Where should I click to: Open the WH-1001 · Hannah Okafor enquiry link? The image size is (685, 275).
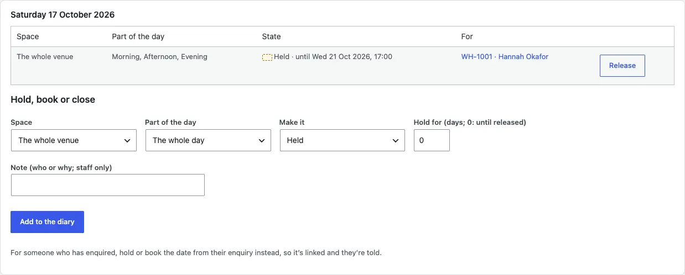[x=505, y=56]
